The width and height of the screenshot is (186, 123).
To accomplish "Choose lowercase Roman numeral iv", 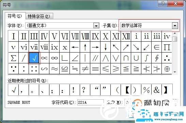I will 167,36.
